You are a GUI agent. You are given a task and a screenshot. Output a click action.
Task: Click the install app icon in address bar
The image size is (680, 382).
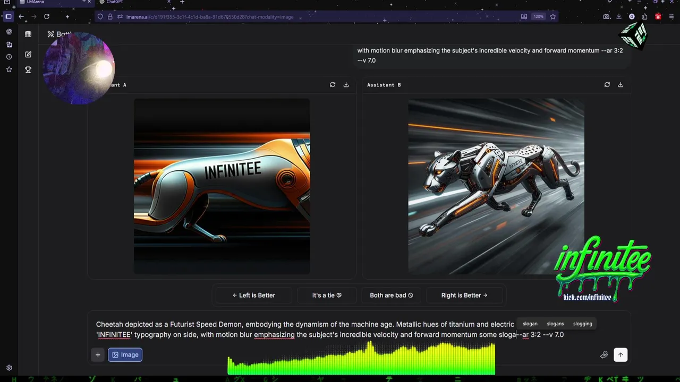[x=524, y=16]
